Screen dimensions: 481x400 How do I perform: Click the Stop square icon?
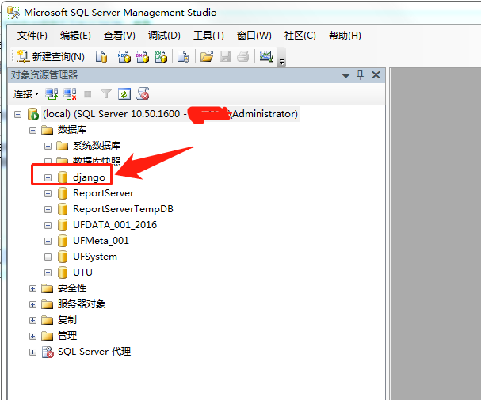point(88,94)
